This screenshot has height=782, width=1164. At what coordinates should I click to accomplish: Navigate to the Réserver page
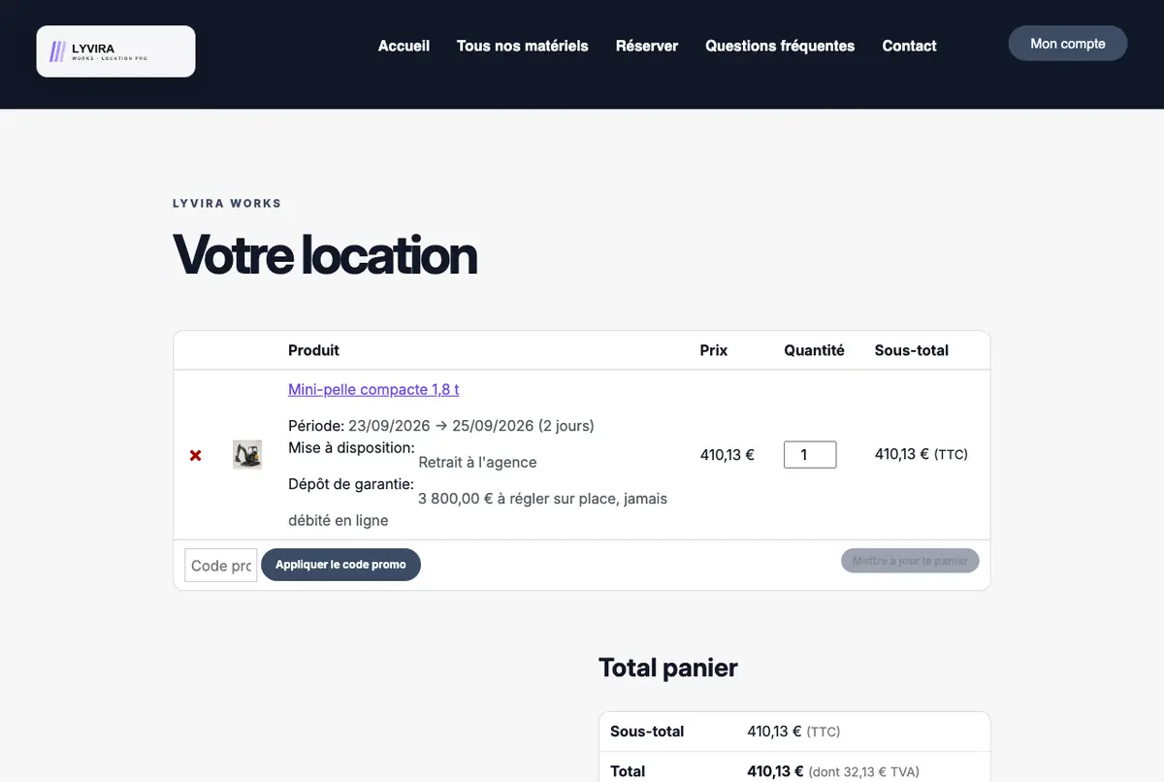pos(647,46)
